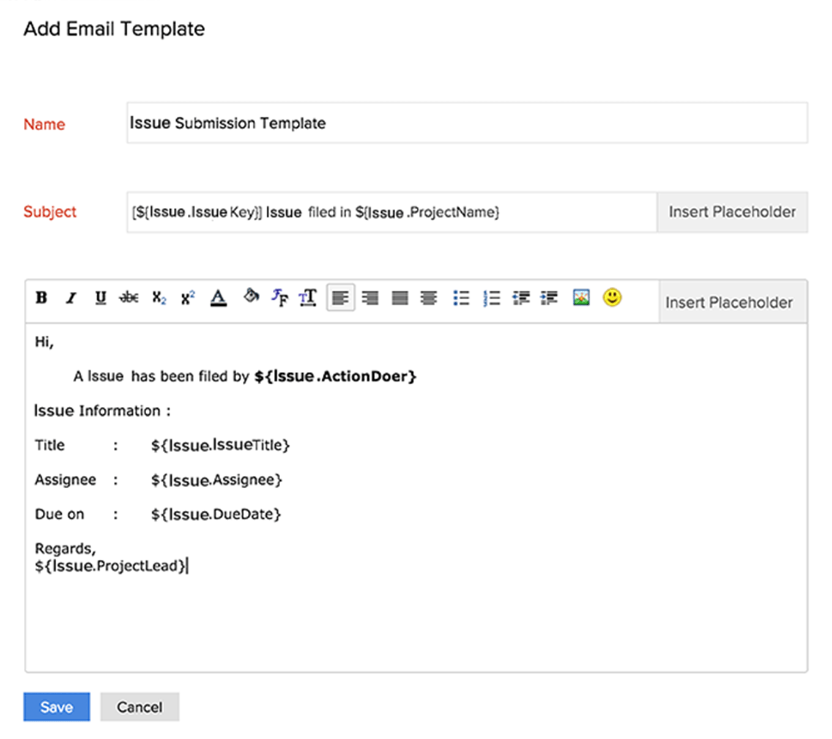Select the center alignment option
Image resolution: width=832 pixels, height=739 pixels.
tap(428, 298)
